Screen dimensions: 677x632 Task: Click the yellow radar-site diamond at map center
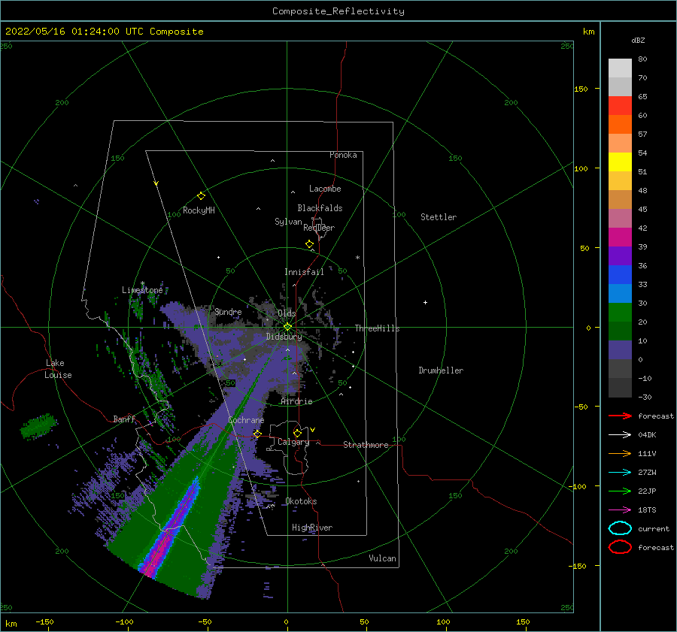point(287,327)
